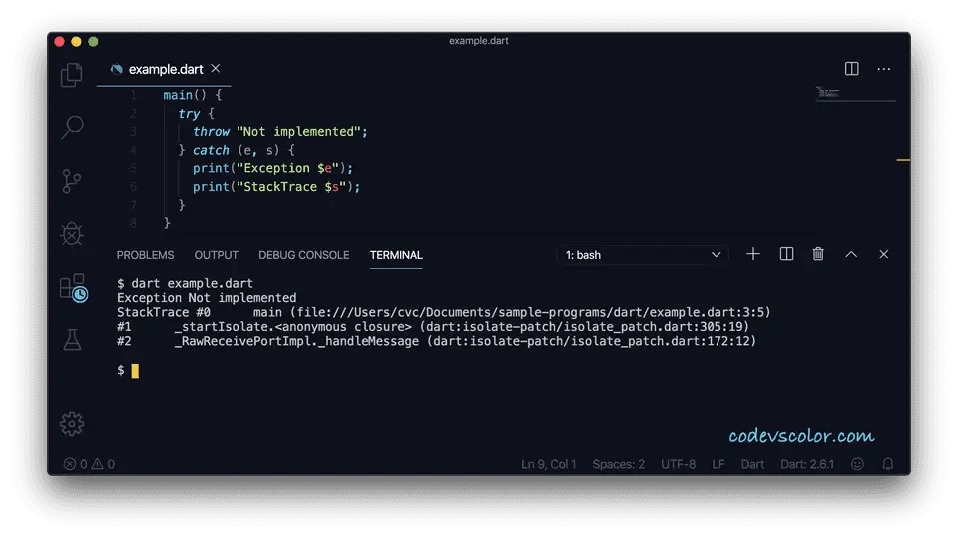Create a new terminal with plus
The image size is (958, 538).
click(753, 254)
